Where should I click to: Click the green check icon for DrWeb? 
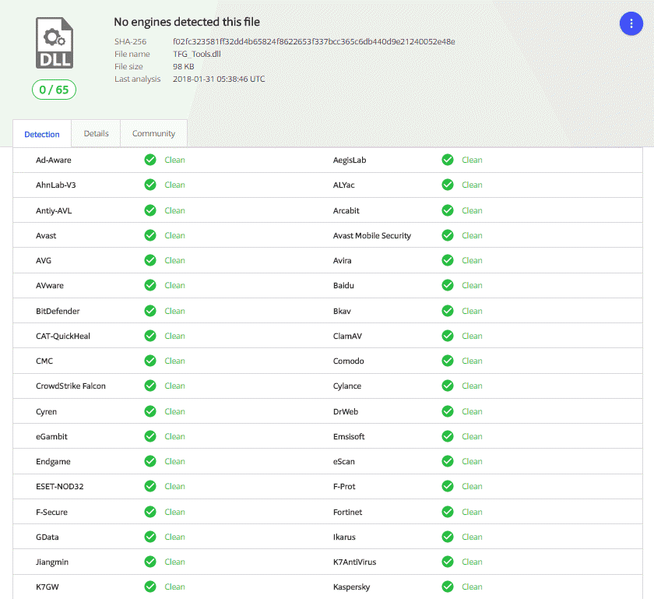(x=448, y=412)
